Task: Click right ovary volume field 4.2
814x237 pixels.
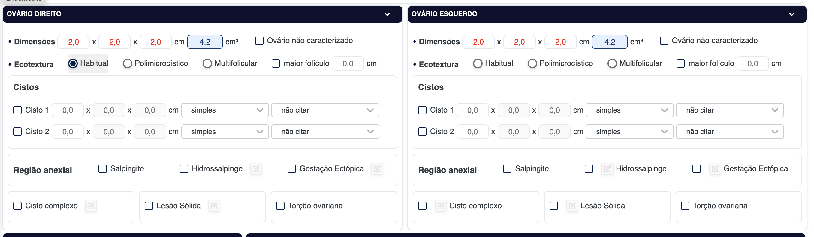Action: [x=205, y=42]
